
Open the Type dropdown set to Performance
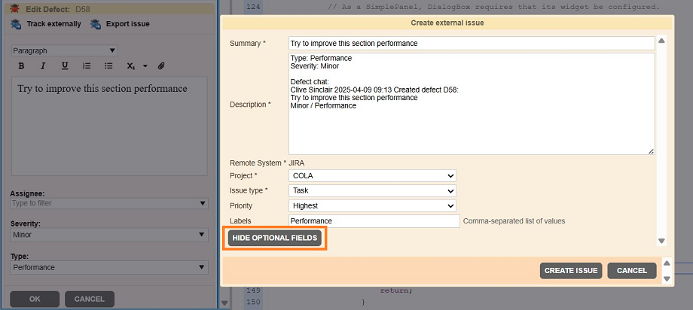click(x=109, y=267)
